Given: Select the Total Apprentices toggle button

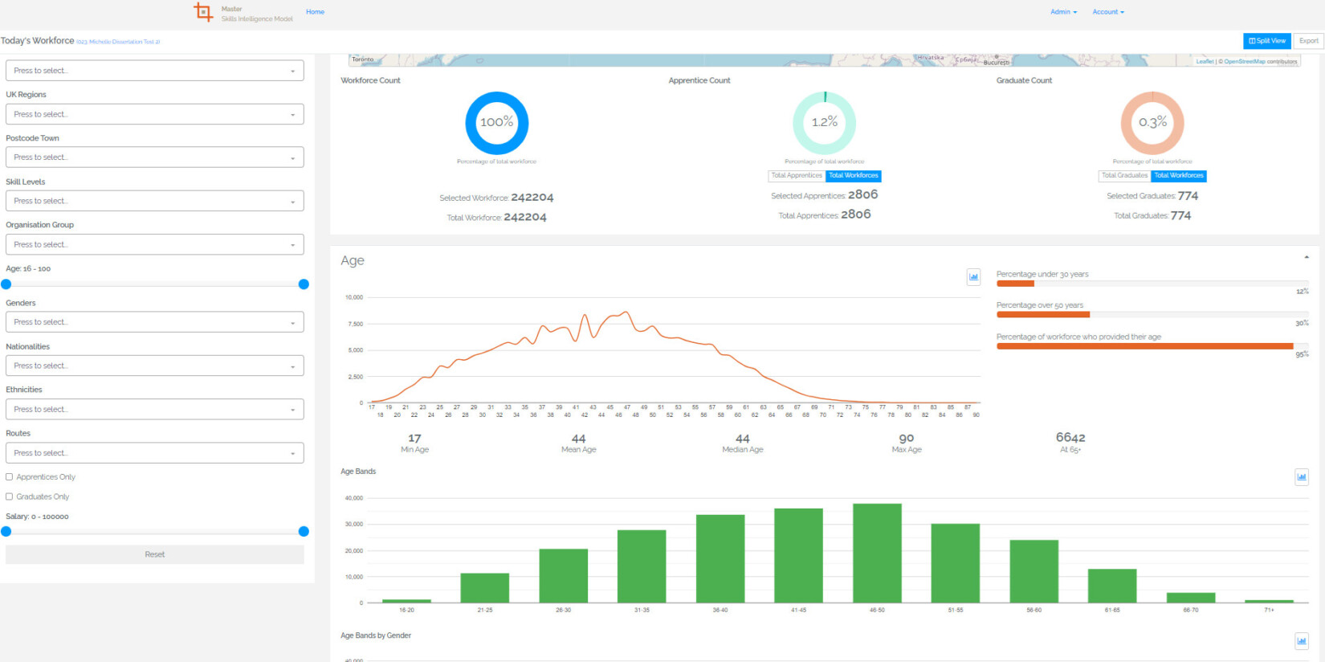Looking at the screenshot, I should [797, 176].
